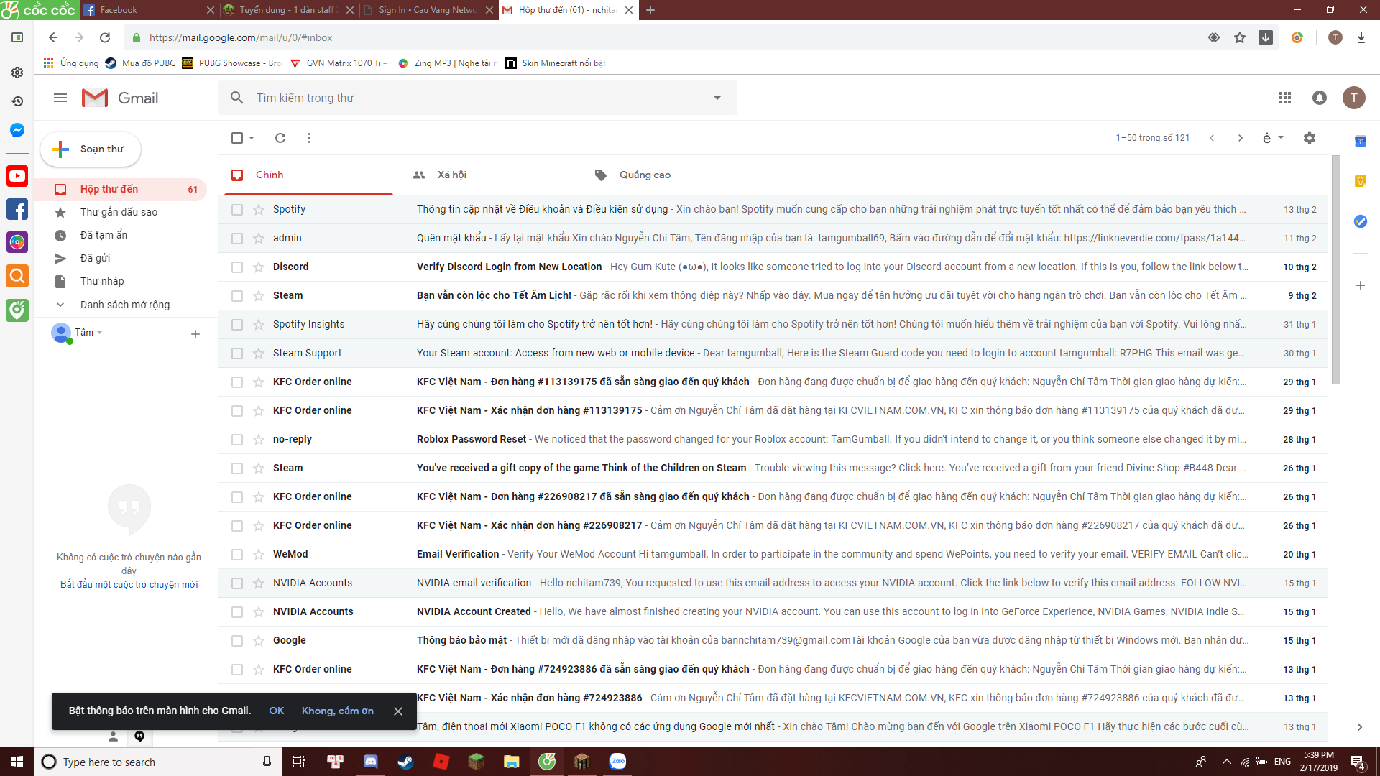This screenshot has width=1380, height=776.
Task: Select the Discord email checkbox
Action: coord(237,267)
